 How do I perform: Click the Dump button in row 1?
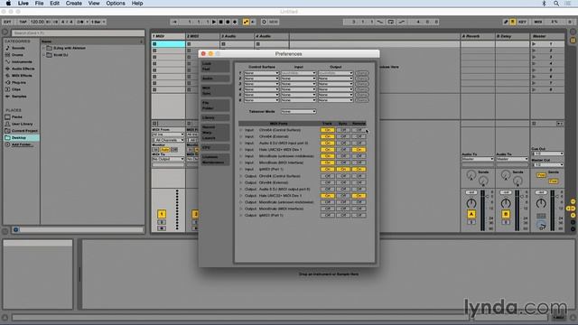click(362, 73)
